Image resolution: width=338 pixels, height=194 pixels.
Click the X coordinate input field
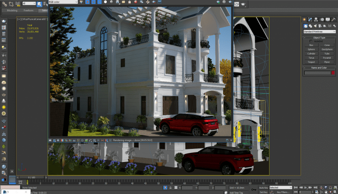coord(187,188)
